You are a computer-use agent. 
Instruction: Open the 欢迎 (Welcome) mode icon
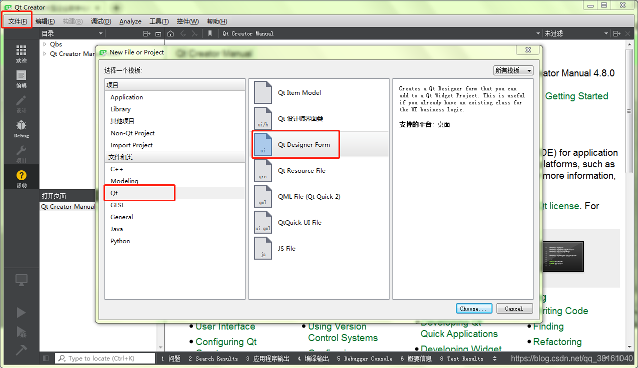pos(21,51)
